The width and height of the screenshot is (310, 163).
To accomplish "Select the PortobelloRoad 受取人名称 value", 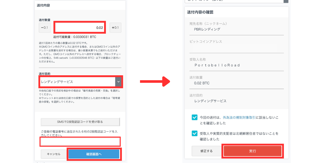I will (x=217, y=65).
